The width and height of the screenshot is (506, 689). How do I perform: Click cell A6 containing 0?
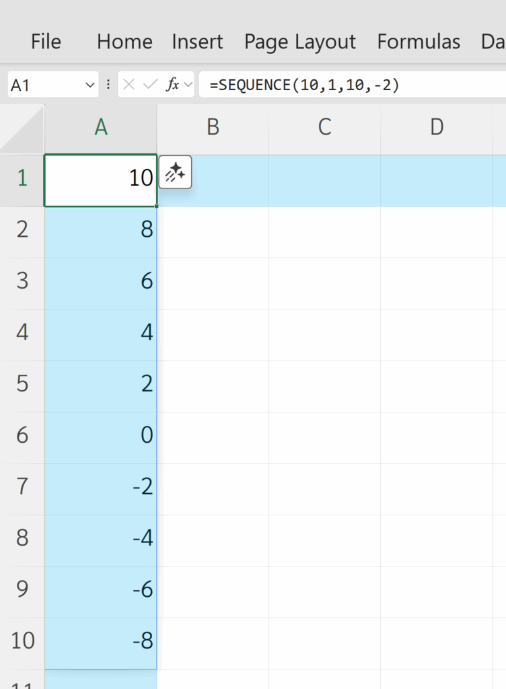tap(101, 436)
